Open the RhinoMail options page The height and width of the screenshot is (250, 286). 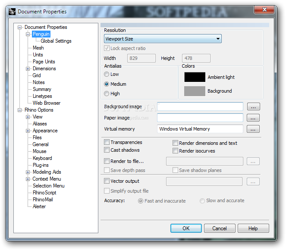tap(43, 200)
